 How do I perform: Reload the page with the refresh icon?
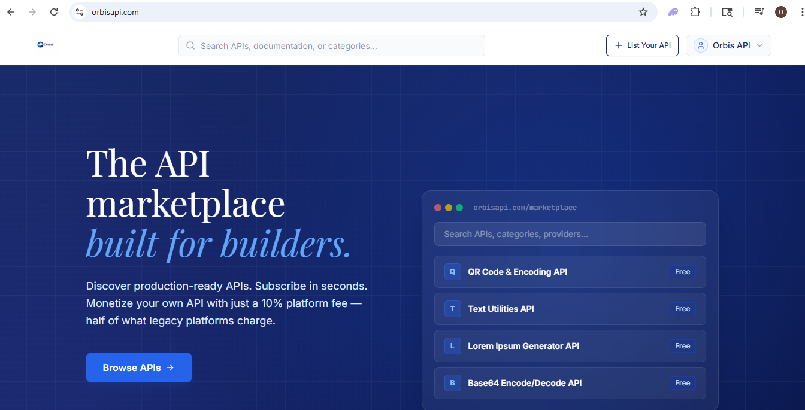point(53,11)
